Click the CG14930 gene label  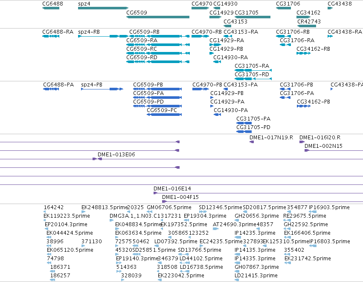pyautogui.click(x=225, y=4)
